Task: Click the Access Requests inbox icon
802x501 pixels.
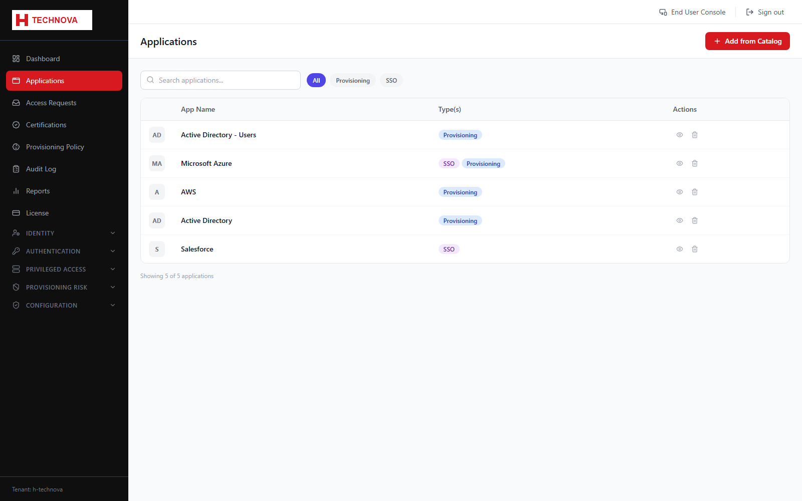Action: (x=16, y=103)
